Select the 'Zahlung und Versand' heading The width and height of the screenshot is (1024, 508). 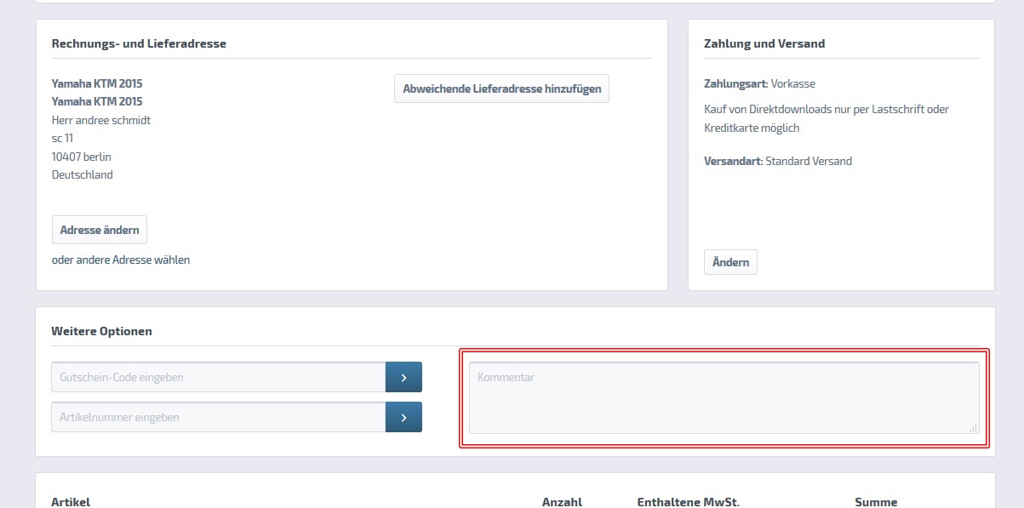coord(764,43)
